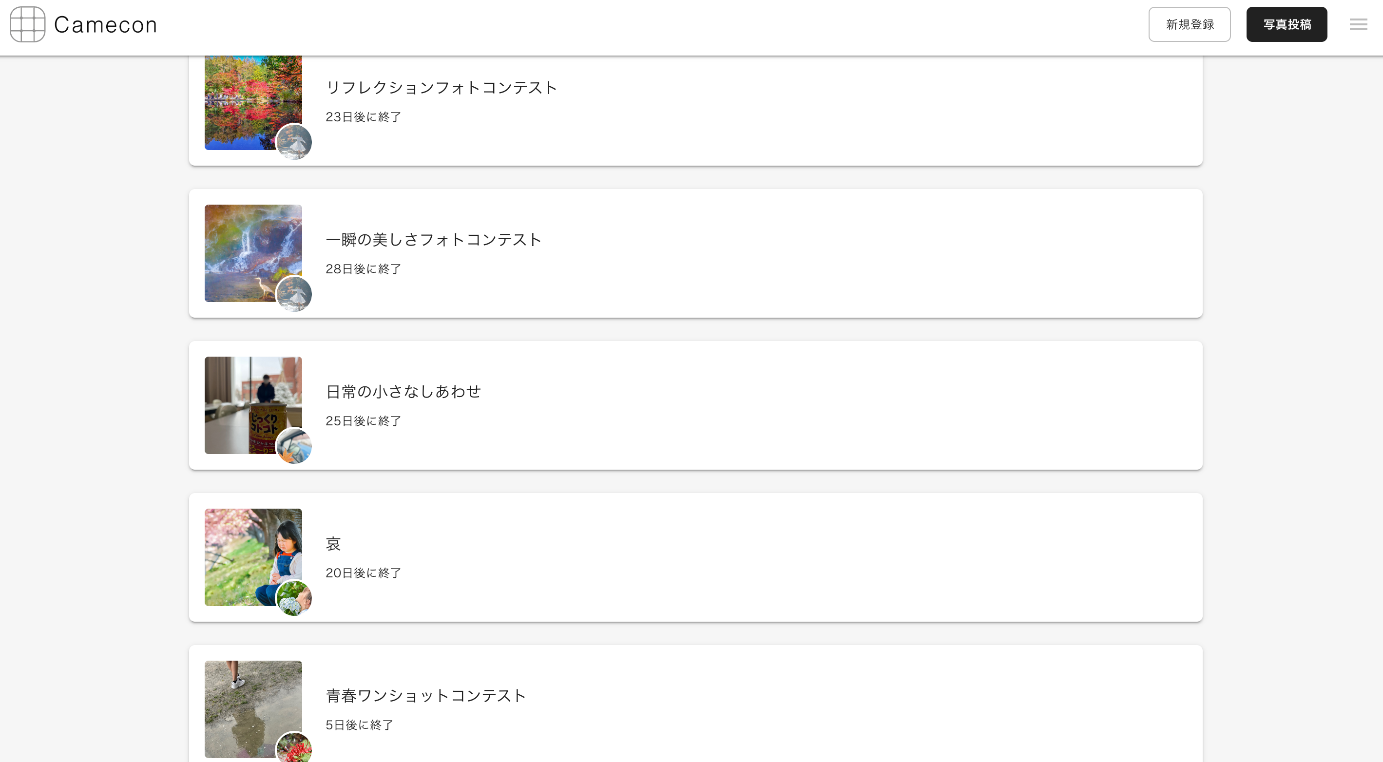
Task: Open the 哀 contest title
Action: click(333, 544)
